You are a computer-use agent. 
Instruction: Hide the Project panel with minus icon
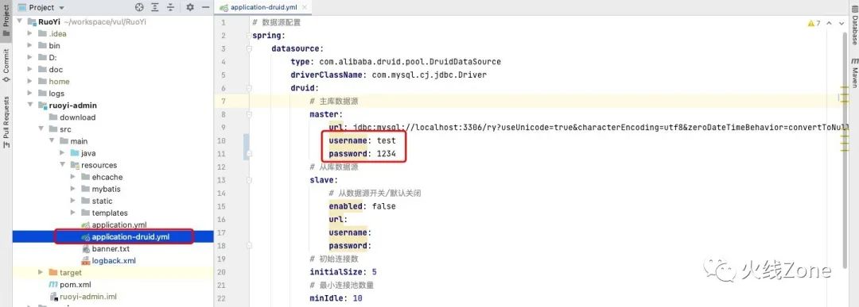click(x=205, y=8)
